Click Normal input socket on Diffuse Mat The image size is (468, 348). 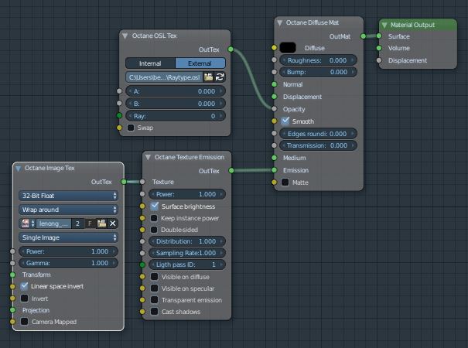(x=275, y=84)
